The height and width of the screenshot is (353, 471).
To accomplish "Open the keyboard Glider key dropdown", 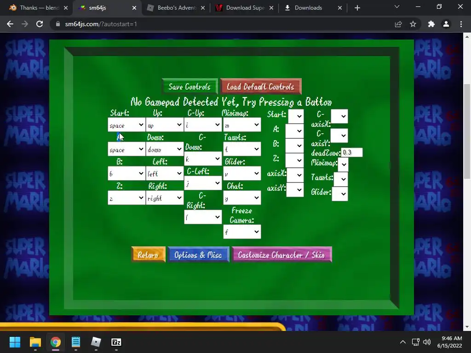I will [242, 173].
